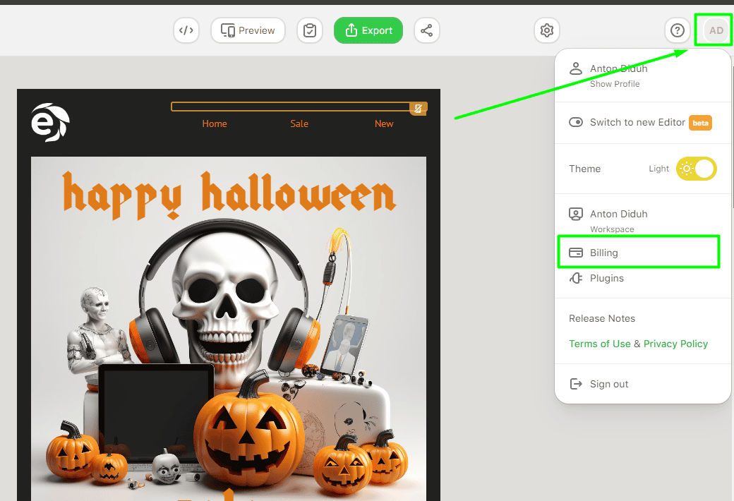Image resolution: width=734 pixels, height=501 pixels.
Task: Click the eye icon next to Switch to new Editor
Action: [x=575, y=121]
